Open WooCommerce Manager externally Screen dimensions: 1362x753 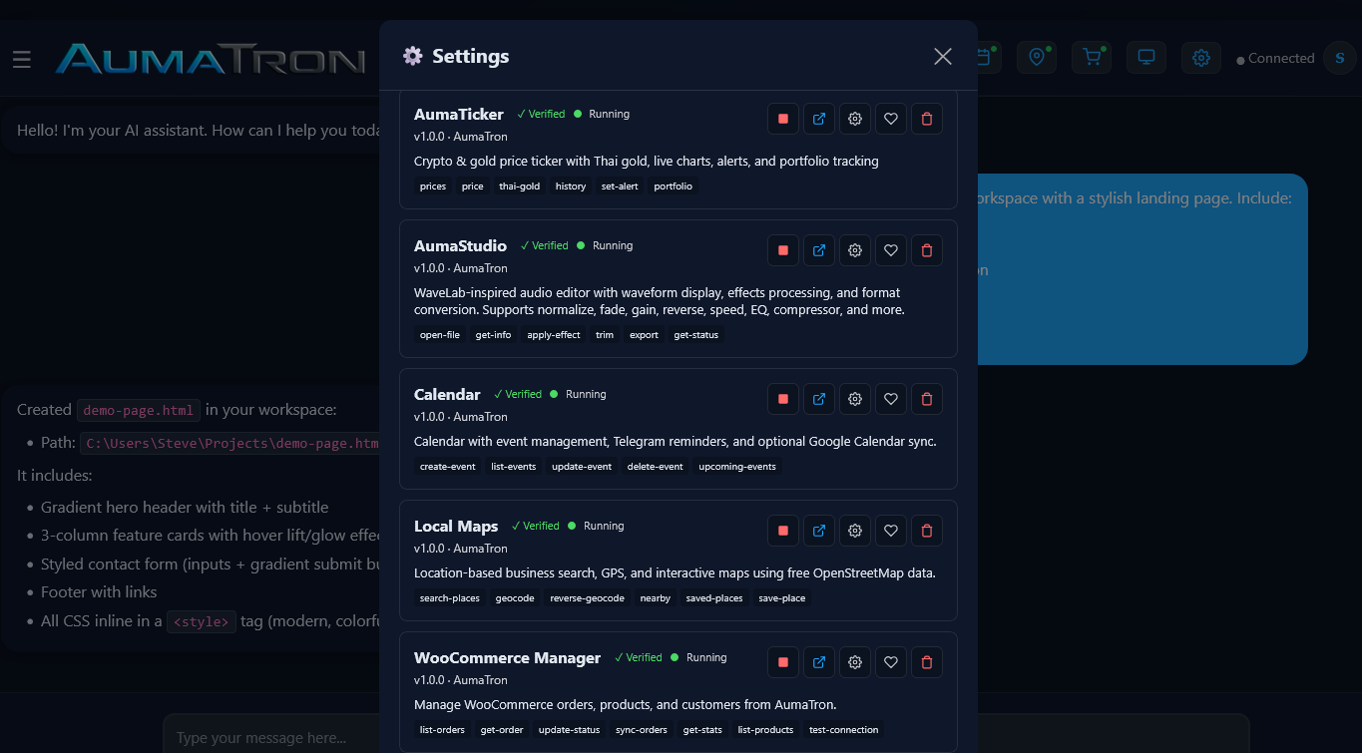pyautogui.click(x=819, y=662)
